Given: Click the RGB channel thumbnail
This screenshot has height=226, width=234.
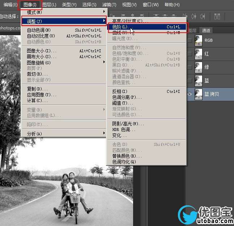Looking at the screenshot, I should [199, 40].
